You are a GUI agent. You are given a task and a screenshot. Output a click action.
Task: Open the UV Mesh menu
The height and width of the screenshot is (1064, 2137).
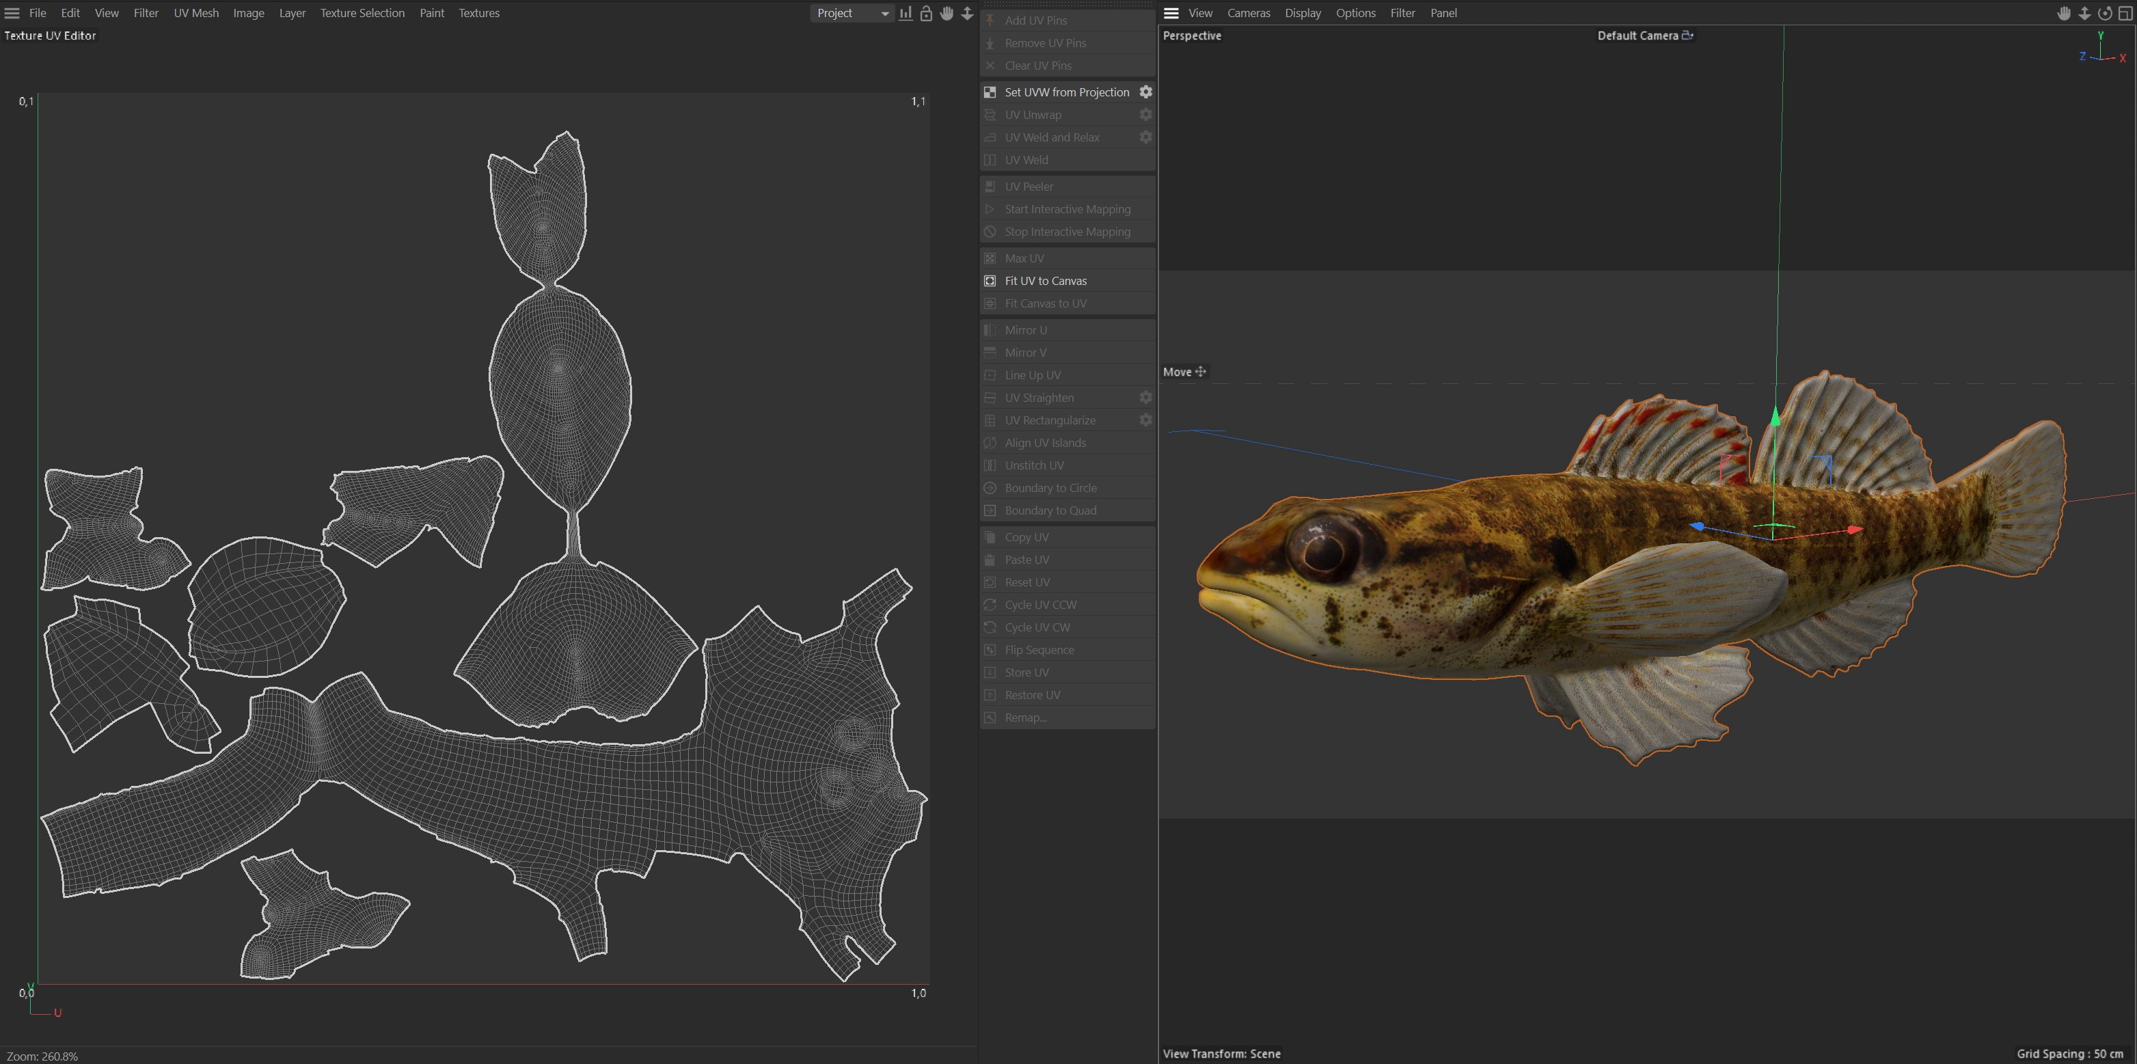[x=195, y=13]
